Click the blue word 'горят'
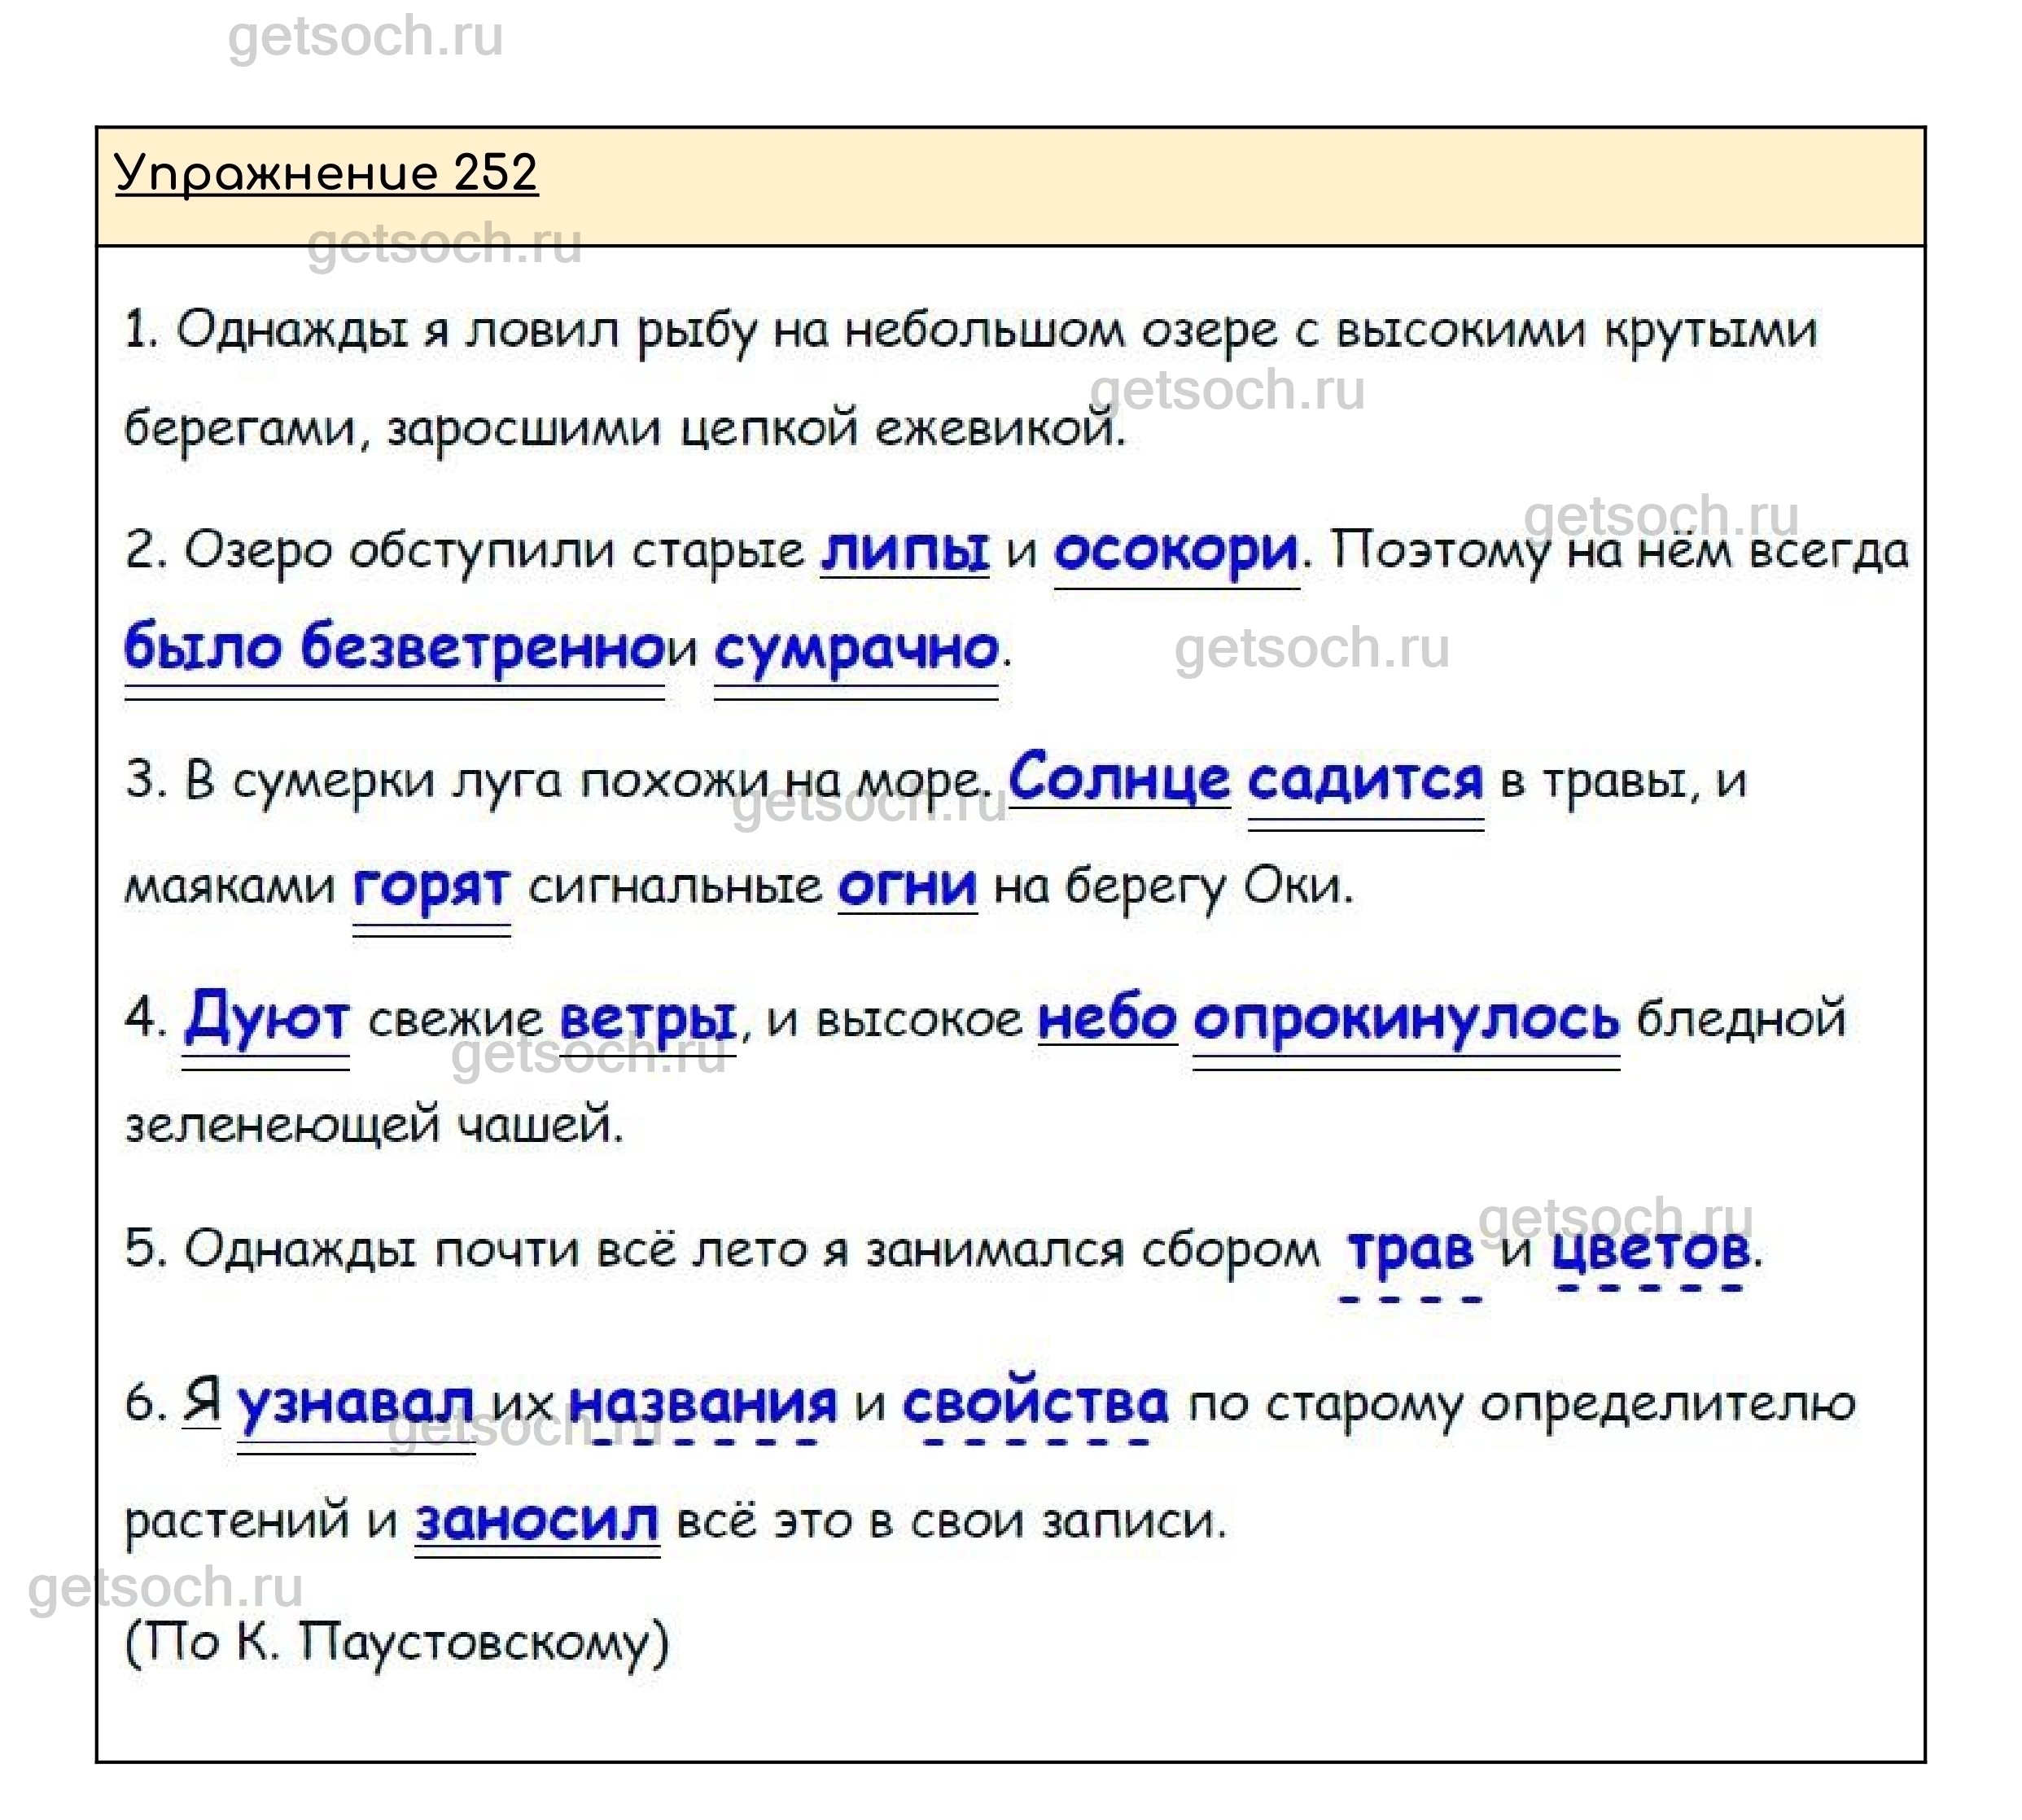 431,886
